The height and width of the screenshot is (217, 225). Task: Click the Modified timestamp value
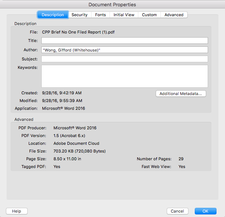pyautogui.click(x=62, y=101)
